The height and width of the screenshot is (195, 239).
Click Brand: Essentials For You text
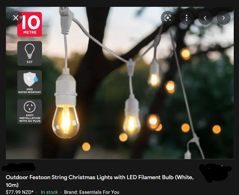click(x=92, y=192)
